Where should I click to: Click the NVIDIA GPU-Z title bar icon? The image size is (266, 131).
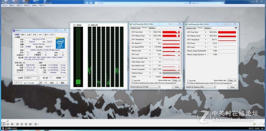click(x=131, y=24)
